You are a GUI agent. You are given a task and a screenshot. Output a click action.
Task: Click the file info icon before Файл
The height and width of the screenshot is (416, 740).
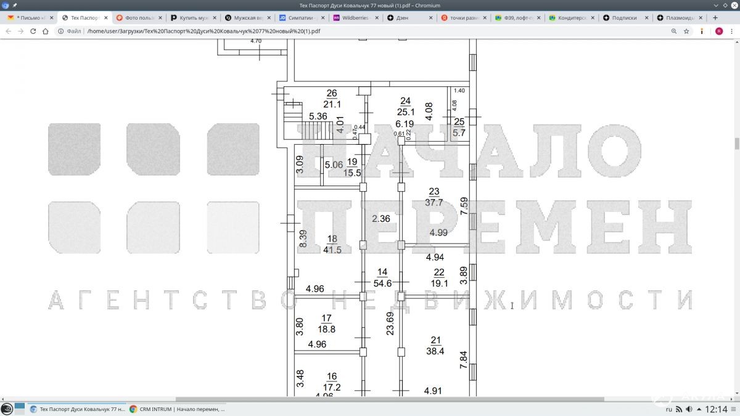pos(60,31)
